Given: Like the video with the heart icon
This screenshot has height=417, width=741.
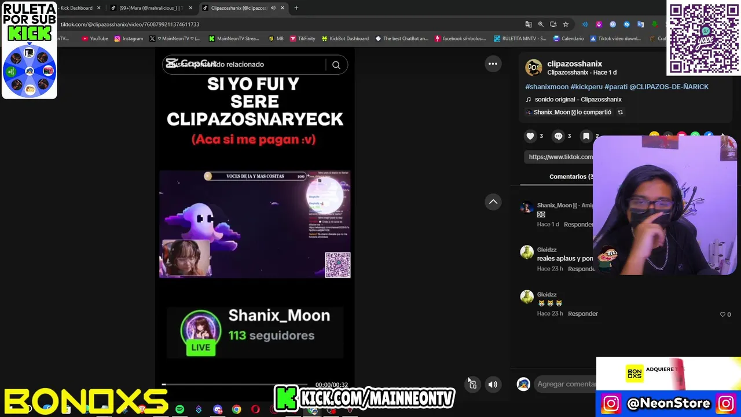Looking at the screenshot, I should click(x=530, y=136).
